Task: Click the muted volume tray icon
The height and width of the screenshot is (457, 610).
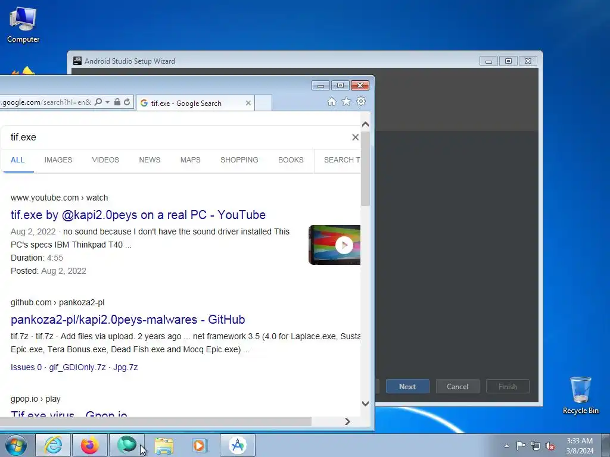Action: [x=550, y=446]
